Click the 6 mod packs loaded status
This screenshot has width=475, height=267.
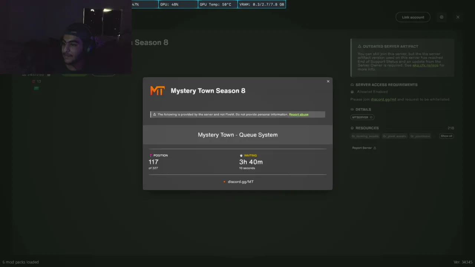coord(20,262)
